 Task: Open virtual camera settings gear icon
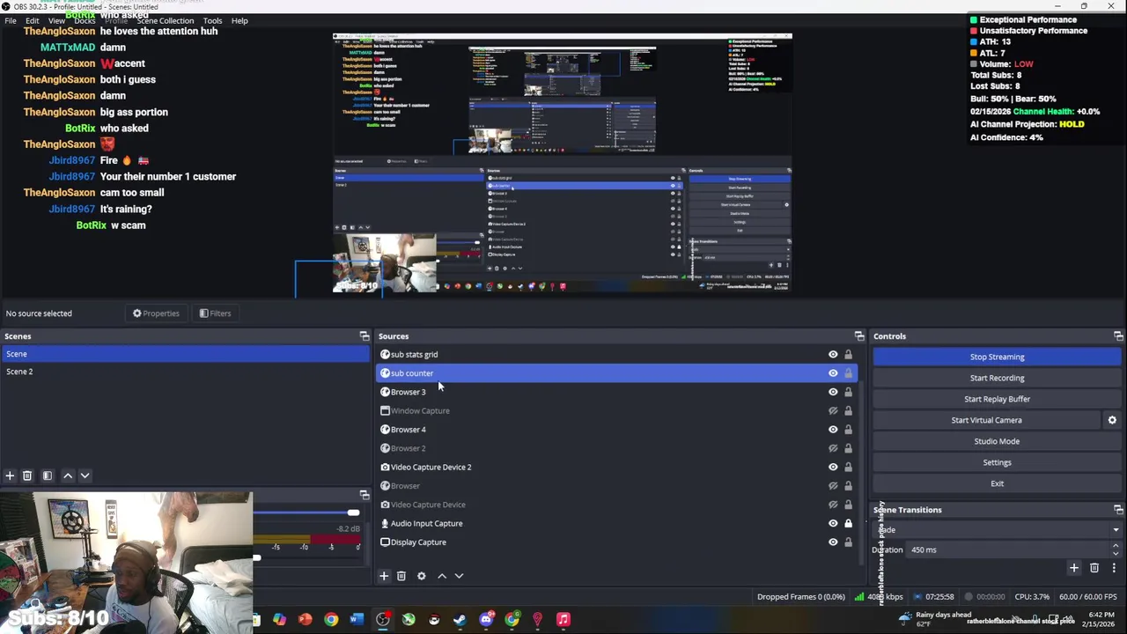coord(1112,420)
